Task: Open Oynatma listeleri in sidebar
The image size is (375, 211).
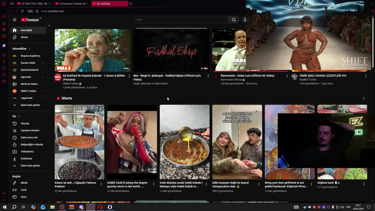Action: pos(28,130)
